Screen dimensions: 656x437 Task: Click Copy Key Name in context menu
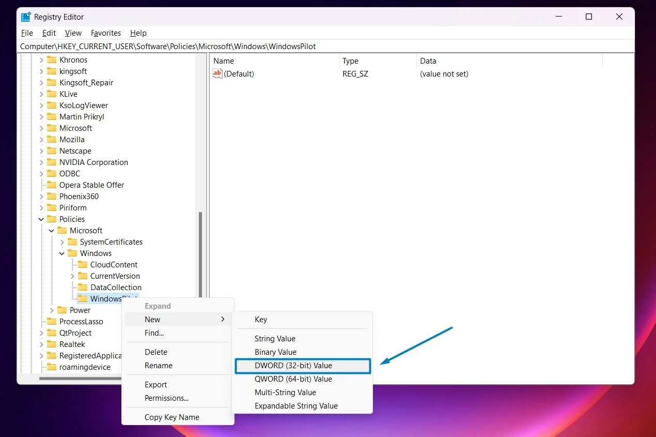click(x=178, y=417)
